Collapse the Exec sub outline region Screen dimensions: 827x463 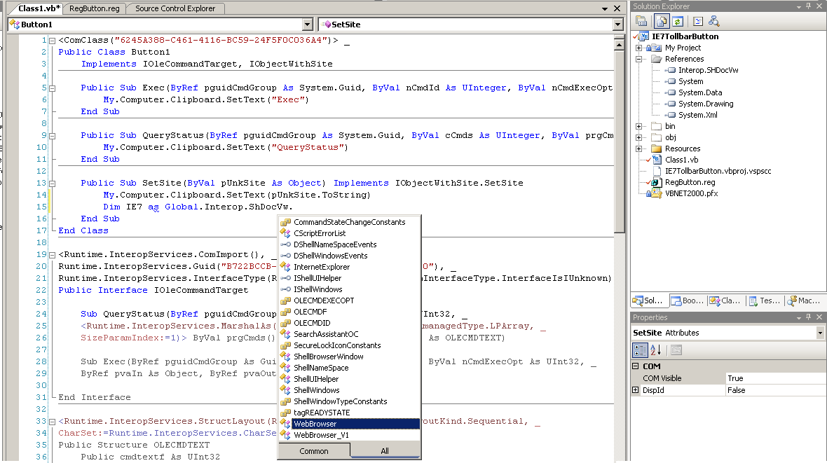53,88
